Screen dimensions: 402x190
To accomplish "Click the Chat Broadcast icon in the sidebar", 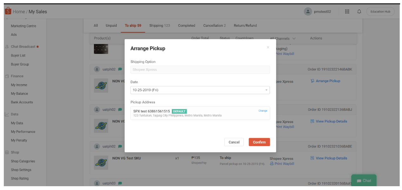I will [7, 46].
